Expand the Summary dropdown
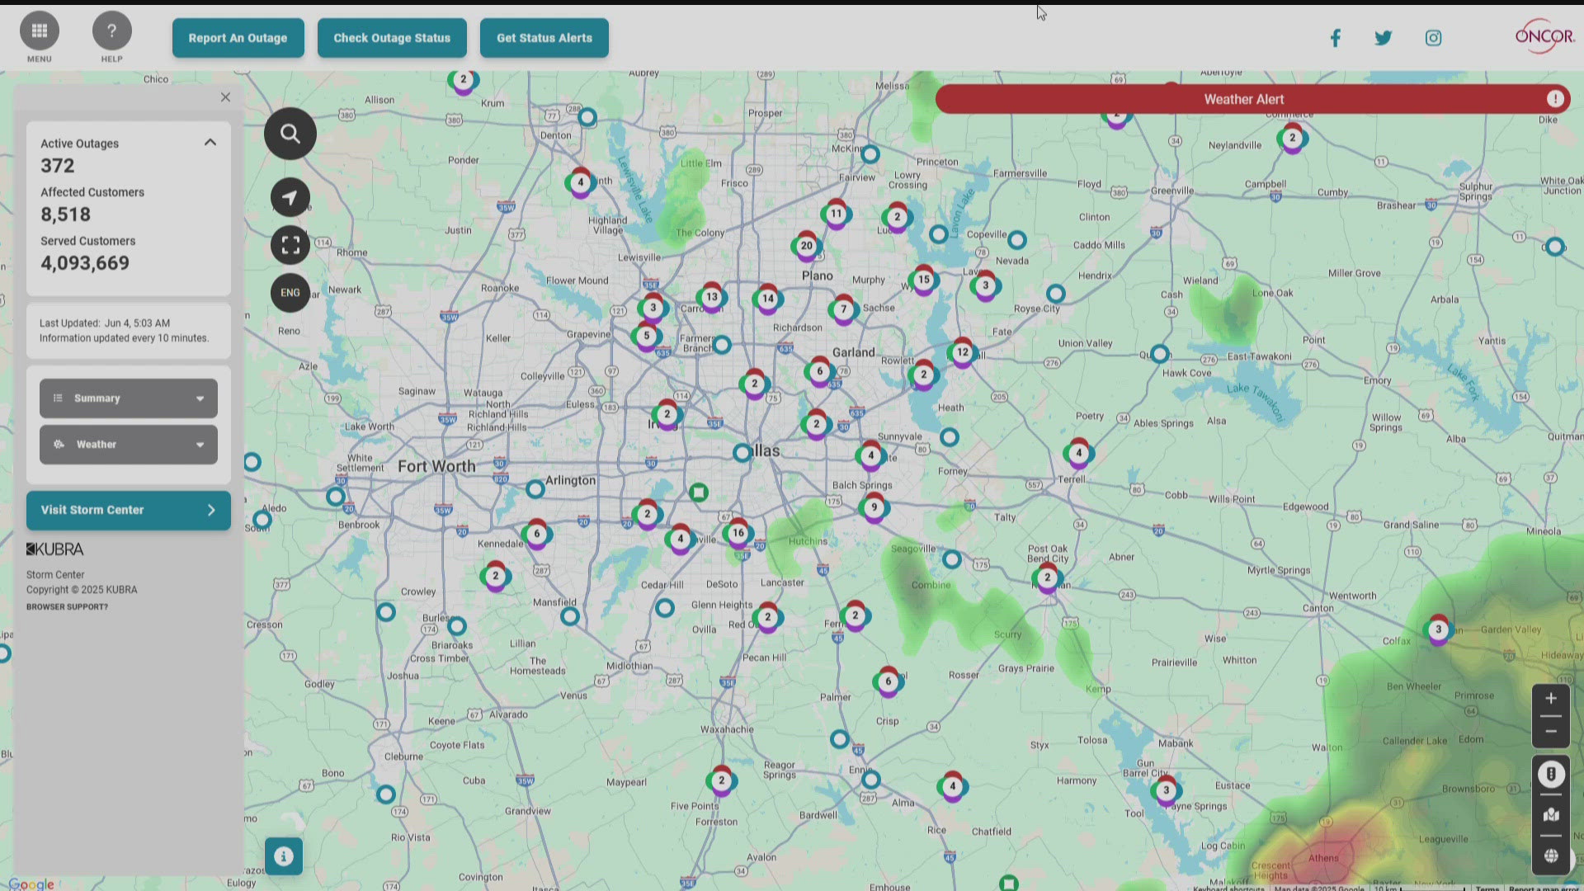This screenshot has height=891, width=1584. coord(129,398)
